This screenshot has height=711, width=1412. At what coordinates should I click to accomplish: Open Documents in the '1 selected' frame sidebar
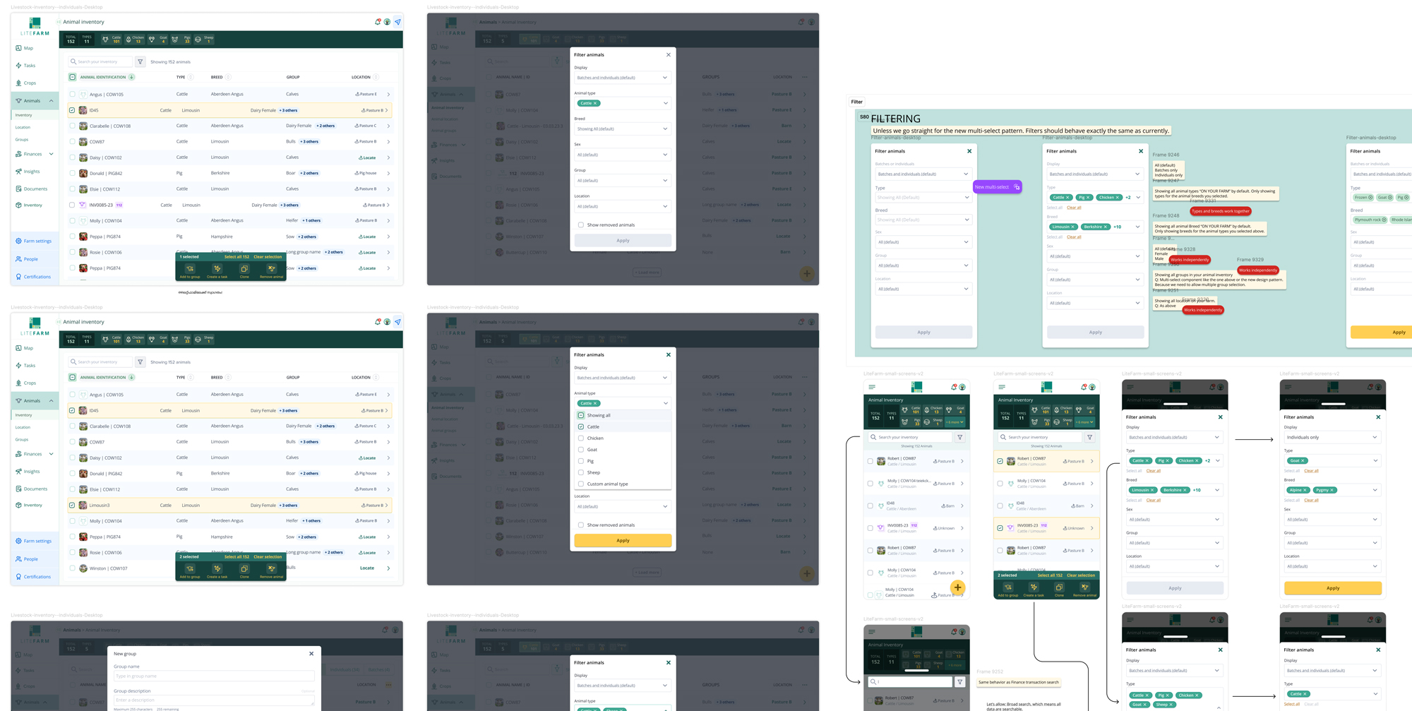32,189
